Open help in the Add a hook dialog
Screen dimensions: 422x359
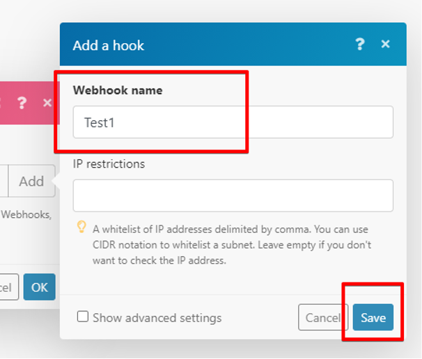click(x=360, y=45)
